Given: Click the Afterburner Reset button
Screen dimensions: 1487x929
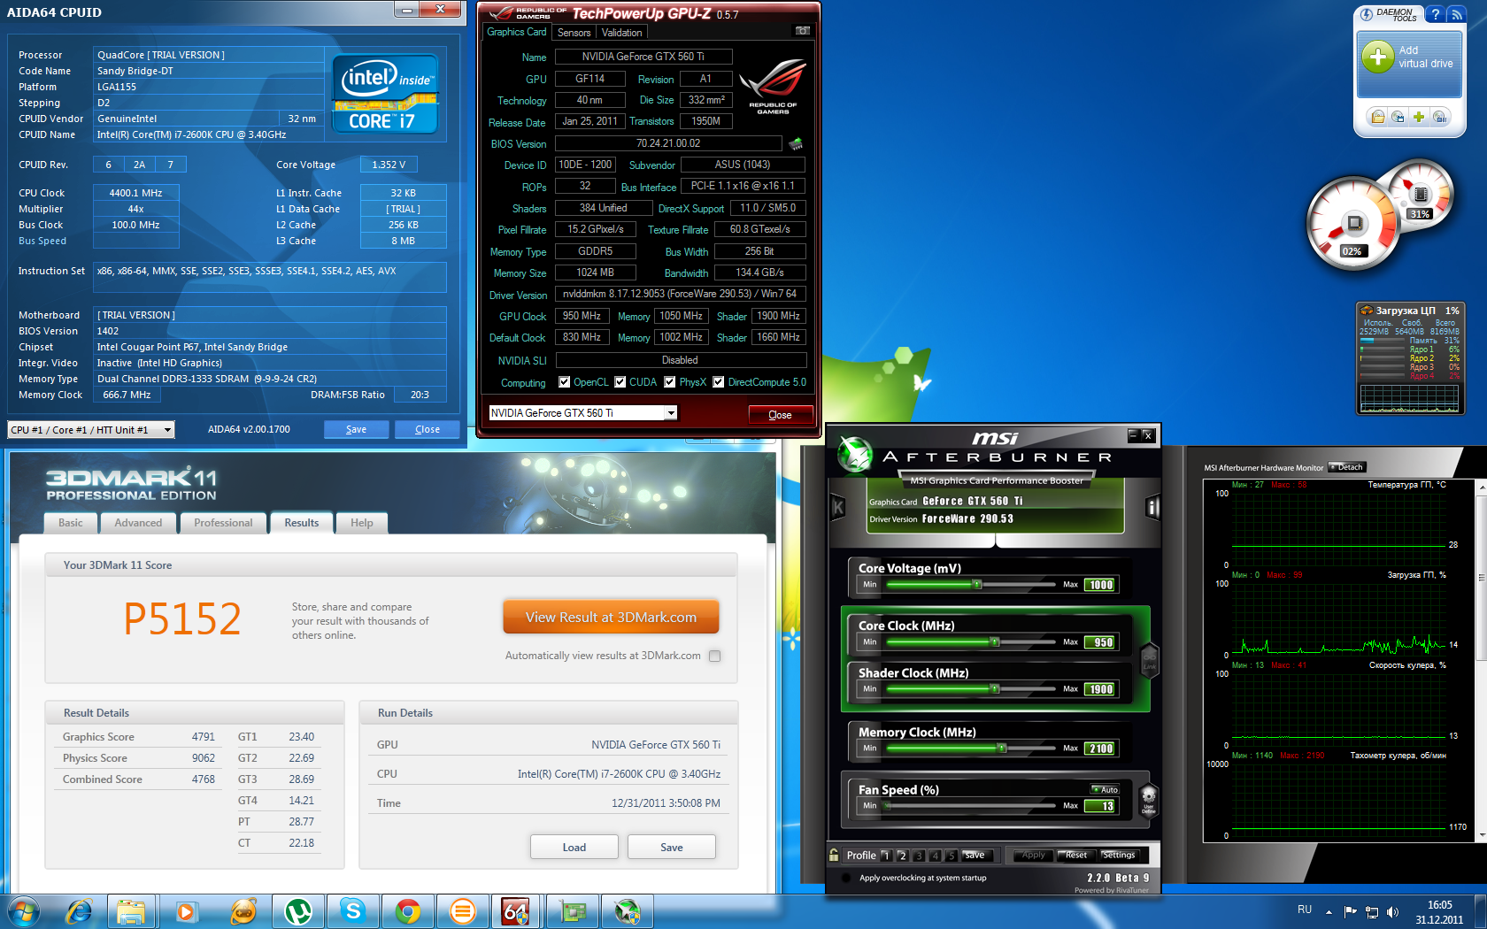Looking at the screenshot, I should 1075,855.
